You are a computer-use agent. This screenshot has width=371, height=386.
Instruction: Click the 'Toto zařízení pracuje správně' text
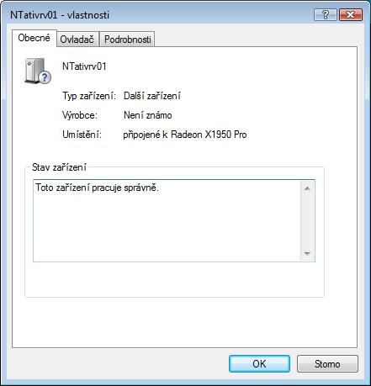coord(97,188)
